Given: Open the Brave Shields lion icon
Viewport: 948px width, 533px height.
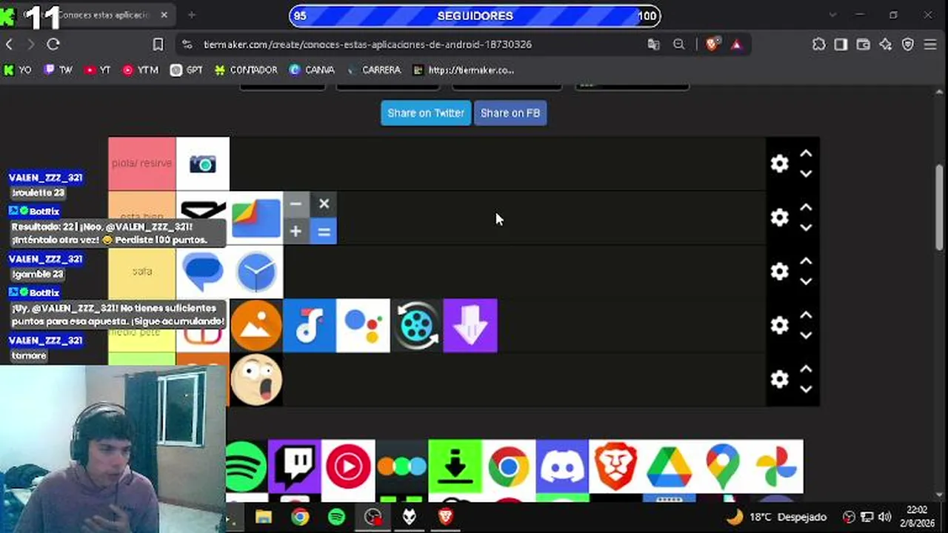Looking at the screenshot, I should click(712, 44).
